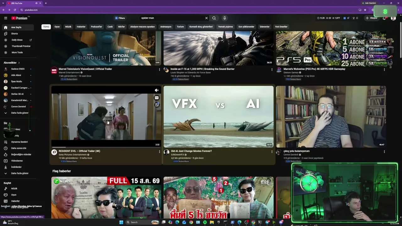402x226 pixels.
Task: Open the çıkış yolu bulamıyorum video thumbnail
Action: click(x=331, y=116)
